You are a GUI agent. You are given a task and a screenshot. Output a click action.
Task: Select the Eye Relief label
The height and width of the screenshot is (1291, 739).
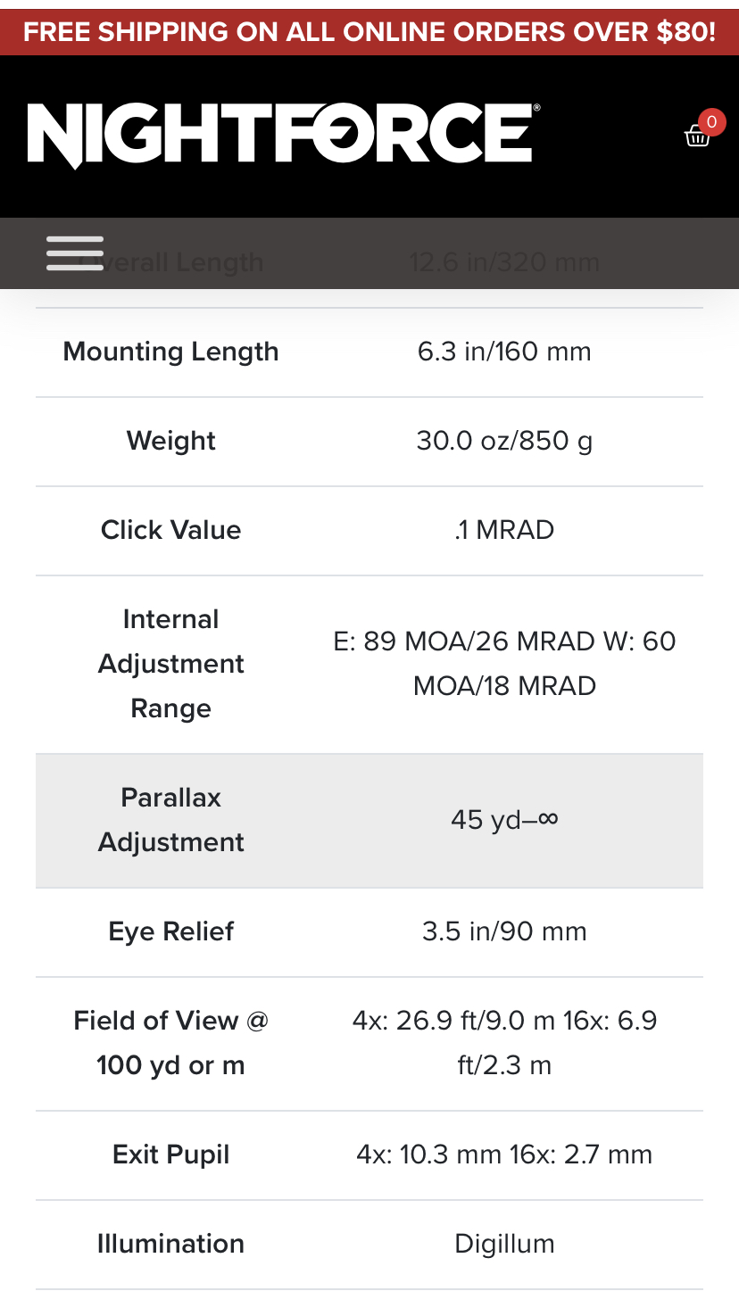(171, 931)
